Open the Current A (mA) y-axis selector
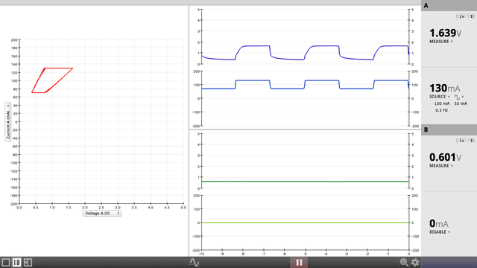This screenshot has height=268, width=477. click(x=8, y=122)
